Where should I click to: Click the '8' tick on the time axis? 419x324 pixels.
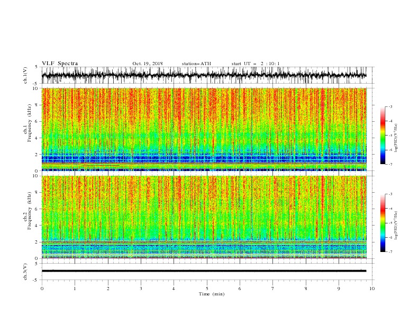tap(306, 289)
